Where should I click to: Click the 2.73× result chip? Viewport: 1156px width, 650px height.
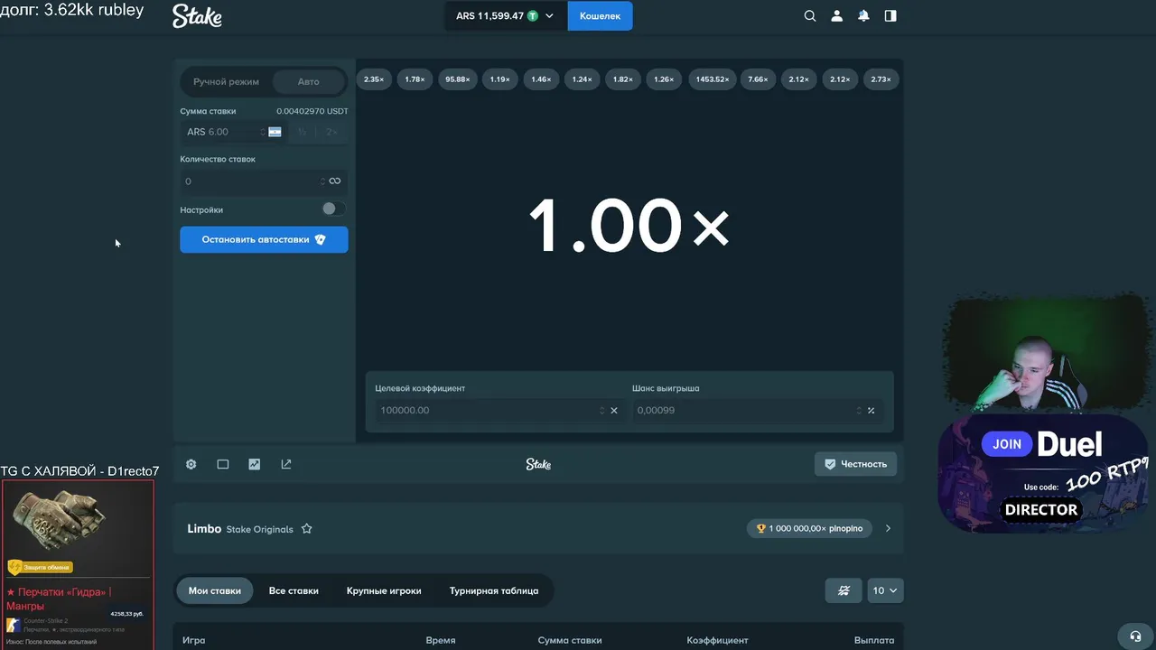(881, 79)
